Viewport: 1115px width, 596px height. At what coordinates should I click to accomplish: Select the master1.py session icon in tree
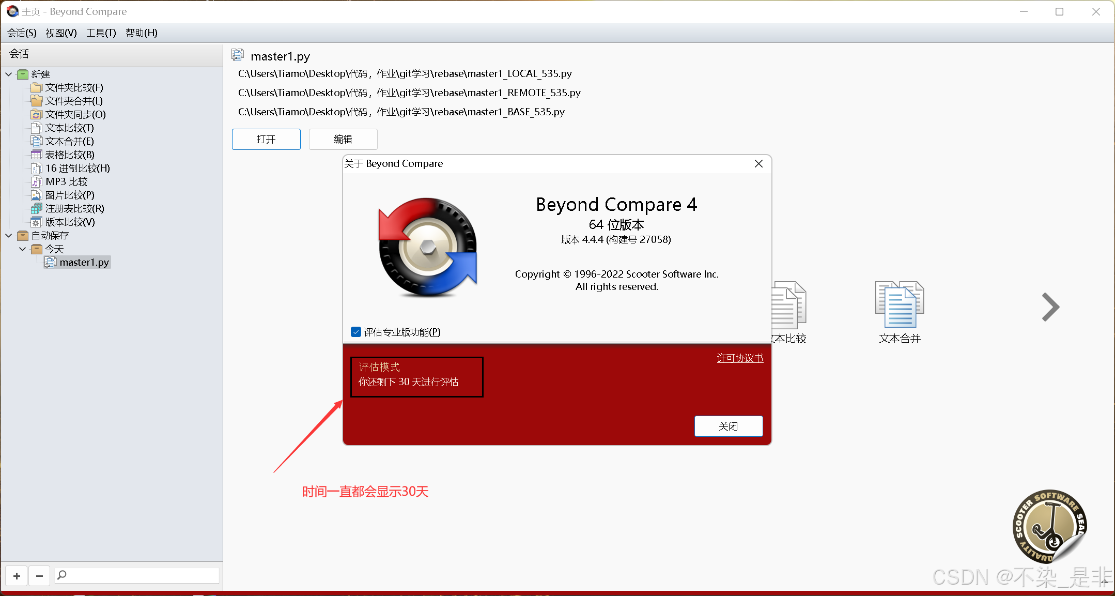(x=50, y=262)
